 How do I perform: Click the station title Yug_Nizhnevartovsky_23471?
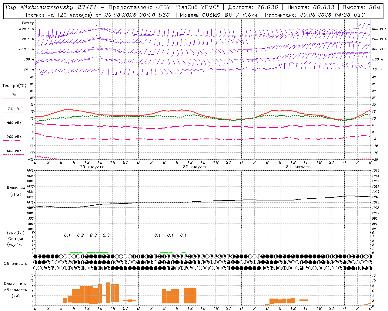coord(51,7)
